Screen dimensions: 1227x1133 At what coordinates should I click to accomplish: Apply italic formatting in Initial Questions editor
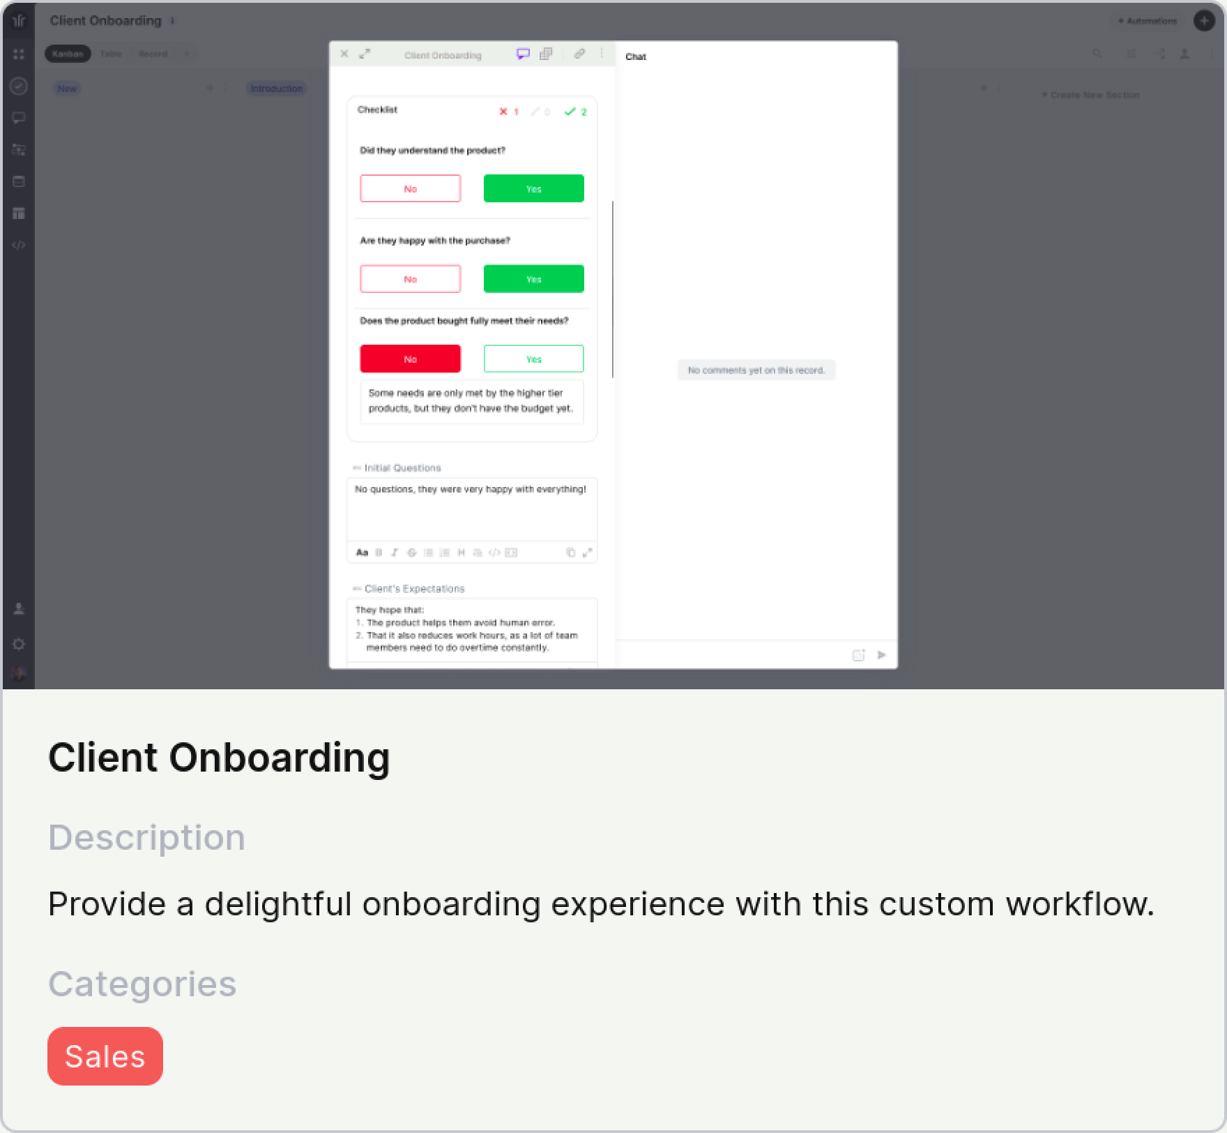[395, 553]
